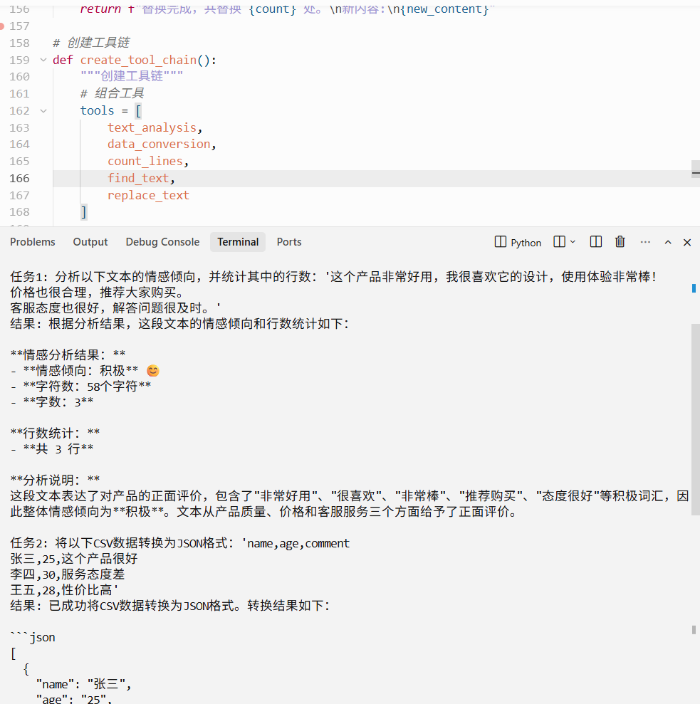
Task: Switch to the Ports tab
Action: [x=289, y=242]
